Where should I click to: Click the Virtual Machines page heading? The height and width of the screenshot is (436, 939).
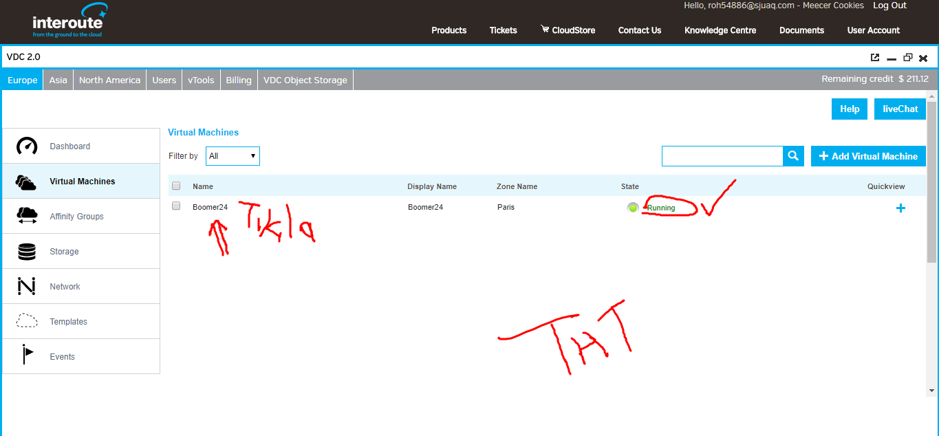point(204,132)
